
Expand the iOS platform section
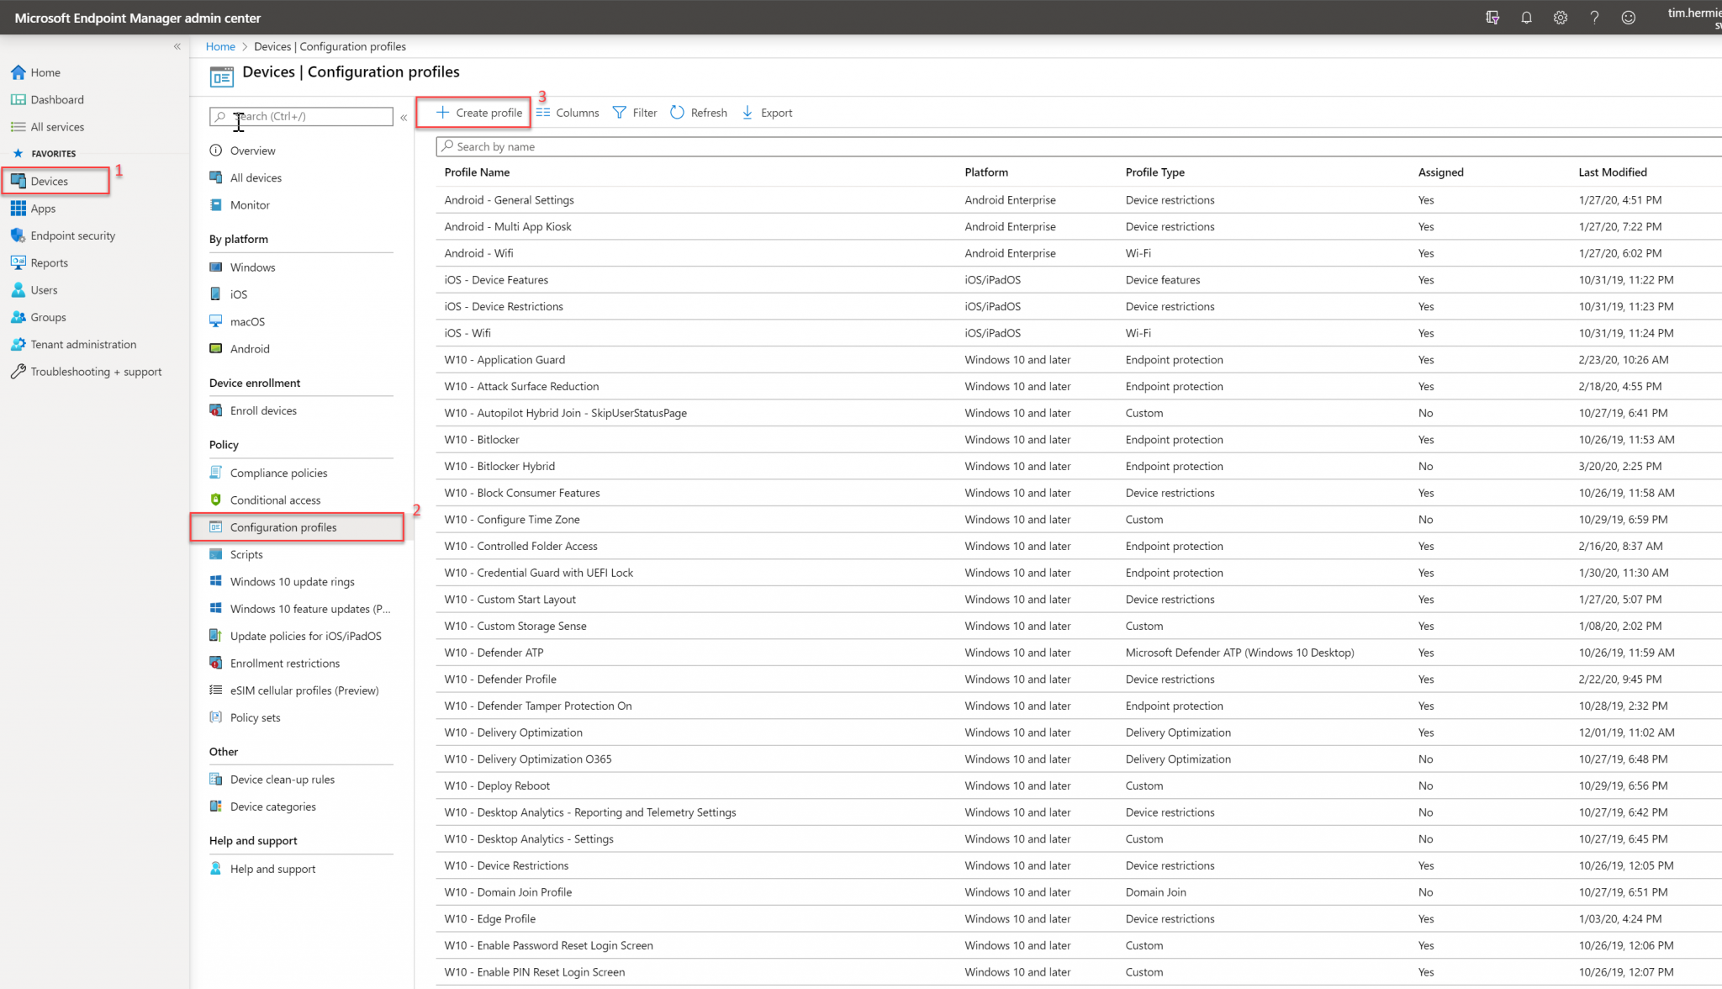(x=239, y=294)
